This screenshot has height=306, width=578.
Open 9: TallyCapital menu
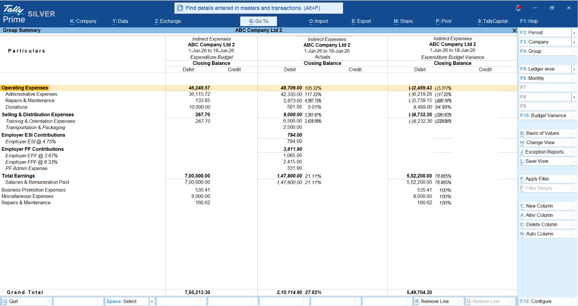(493, 21)
